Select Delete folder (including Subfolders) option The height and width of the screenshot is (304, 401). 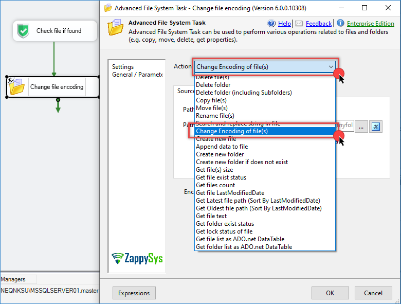tap(265, 93)
